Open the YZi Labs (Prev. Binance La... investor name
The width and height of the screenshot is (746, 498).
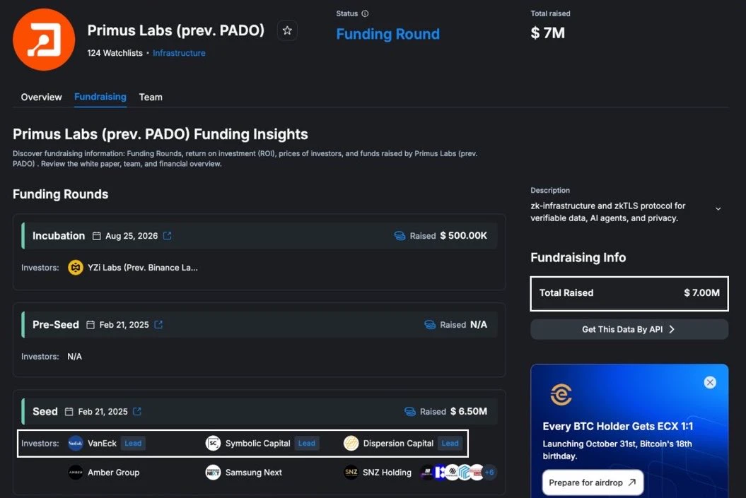[143, 268]
